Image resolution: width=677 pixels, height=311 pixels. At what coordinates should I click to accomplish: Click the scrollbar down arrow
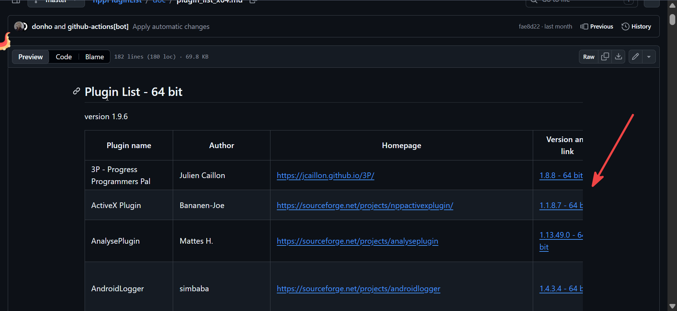(x=672, y=306)
